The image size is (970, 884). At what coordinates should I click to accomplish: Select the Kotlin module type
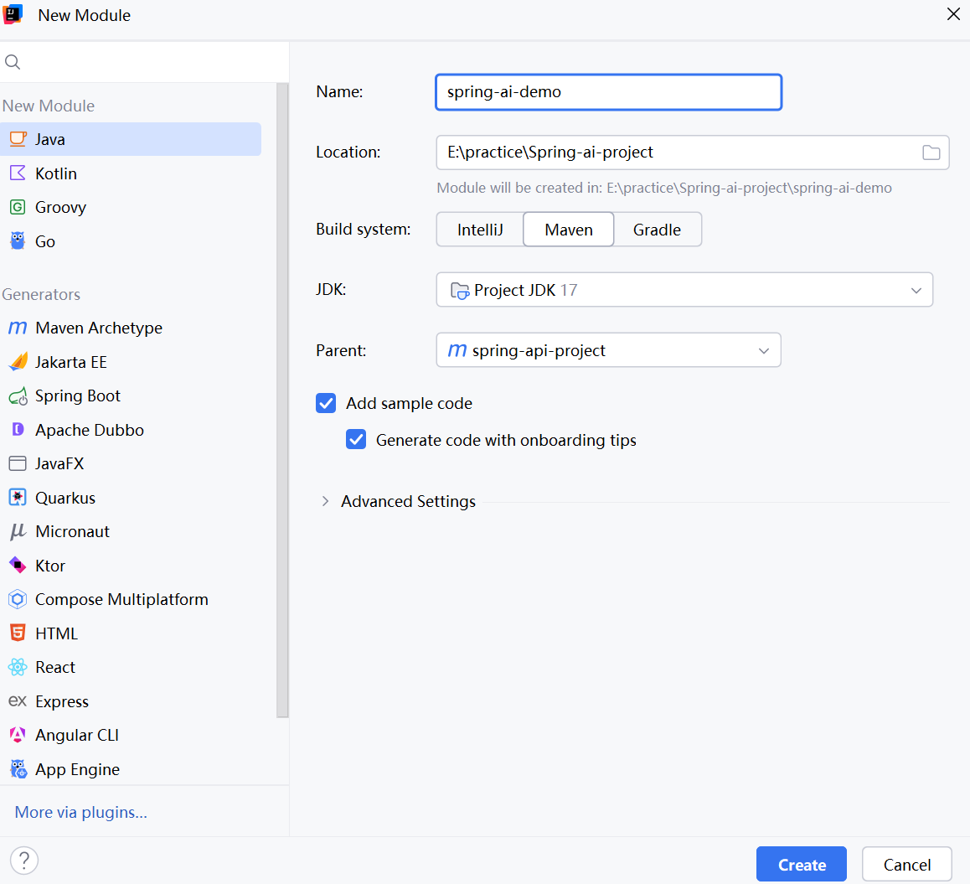coord(131,173)
